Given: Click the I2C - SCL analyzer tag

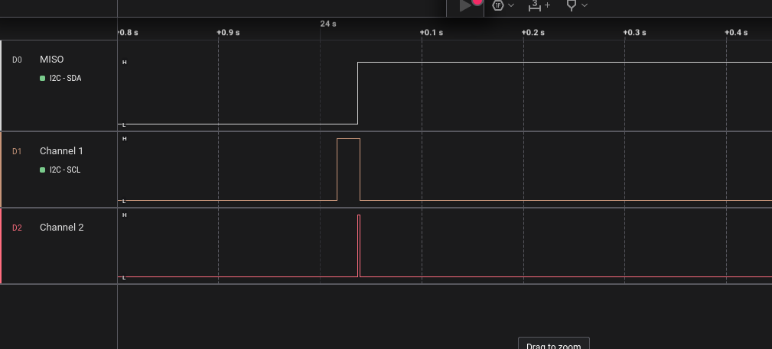Looking at the screenshot, I should [x=65, y=170].
